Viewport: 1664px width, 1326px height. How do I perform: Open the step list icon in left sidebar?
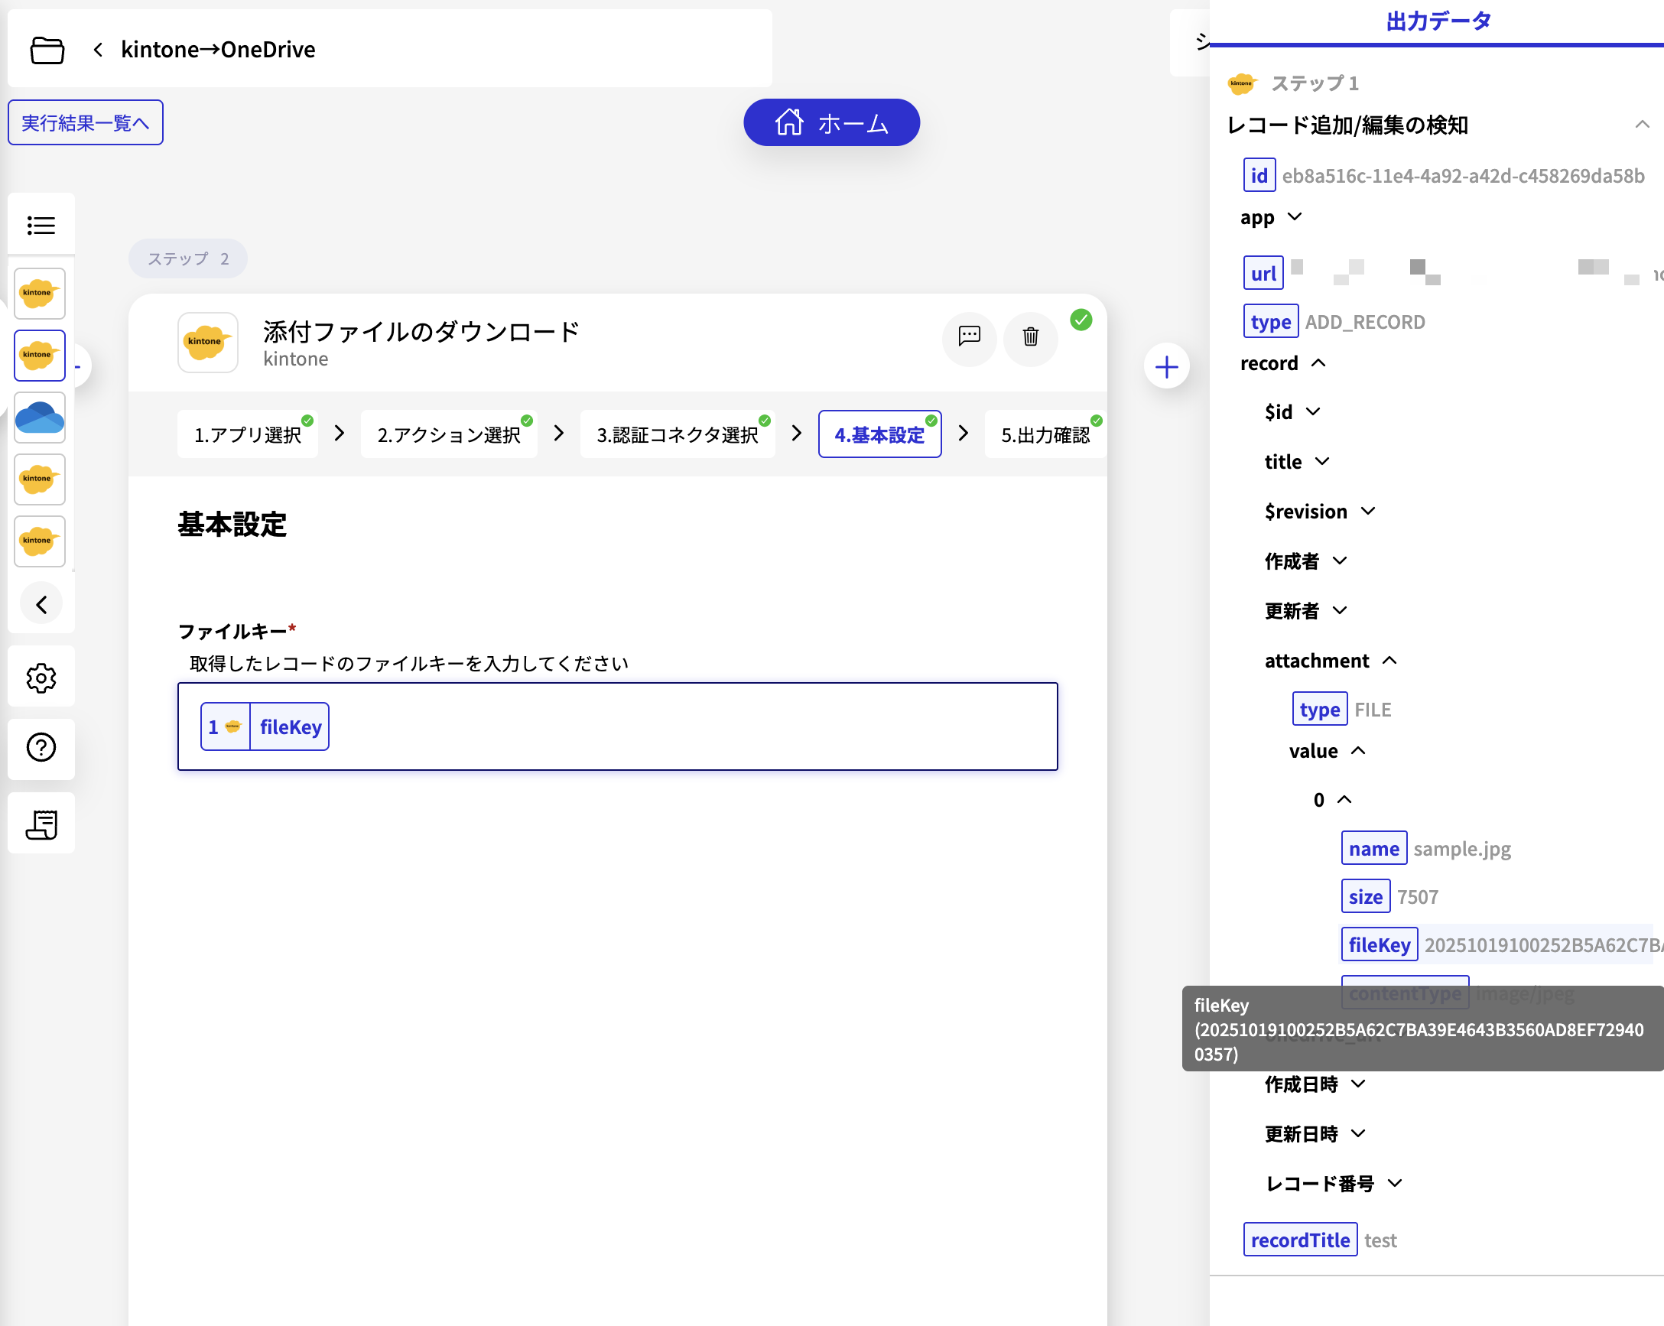tap(41, 225)
